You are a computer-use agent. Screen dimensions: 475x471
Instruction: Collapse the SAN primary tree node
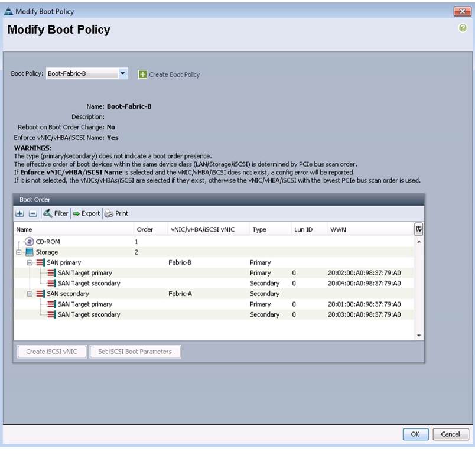30,262
